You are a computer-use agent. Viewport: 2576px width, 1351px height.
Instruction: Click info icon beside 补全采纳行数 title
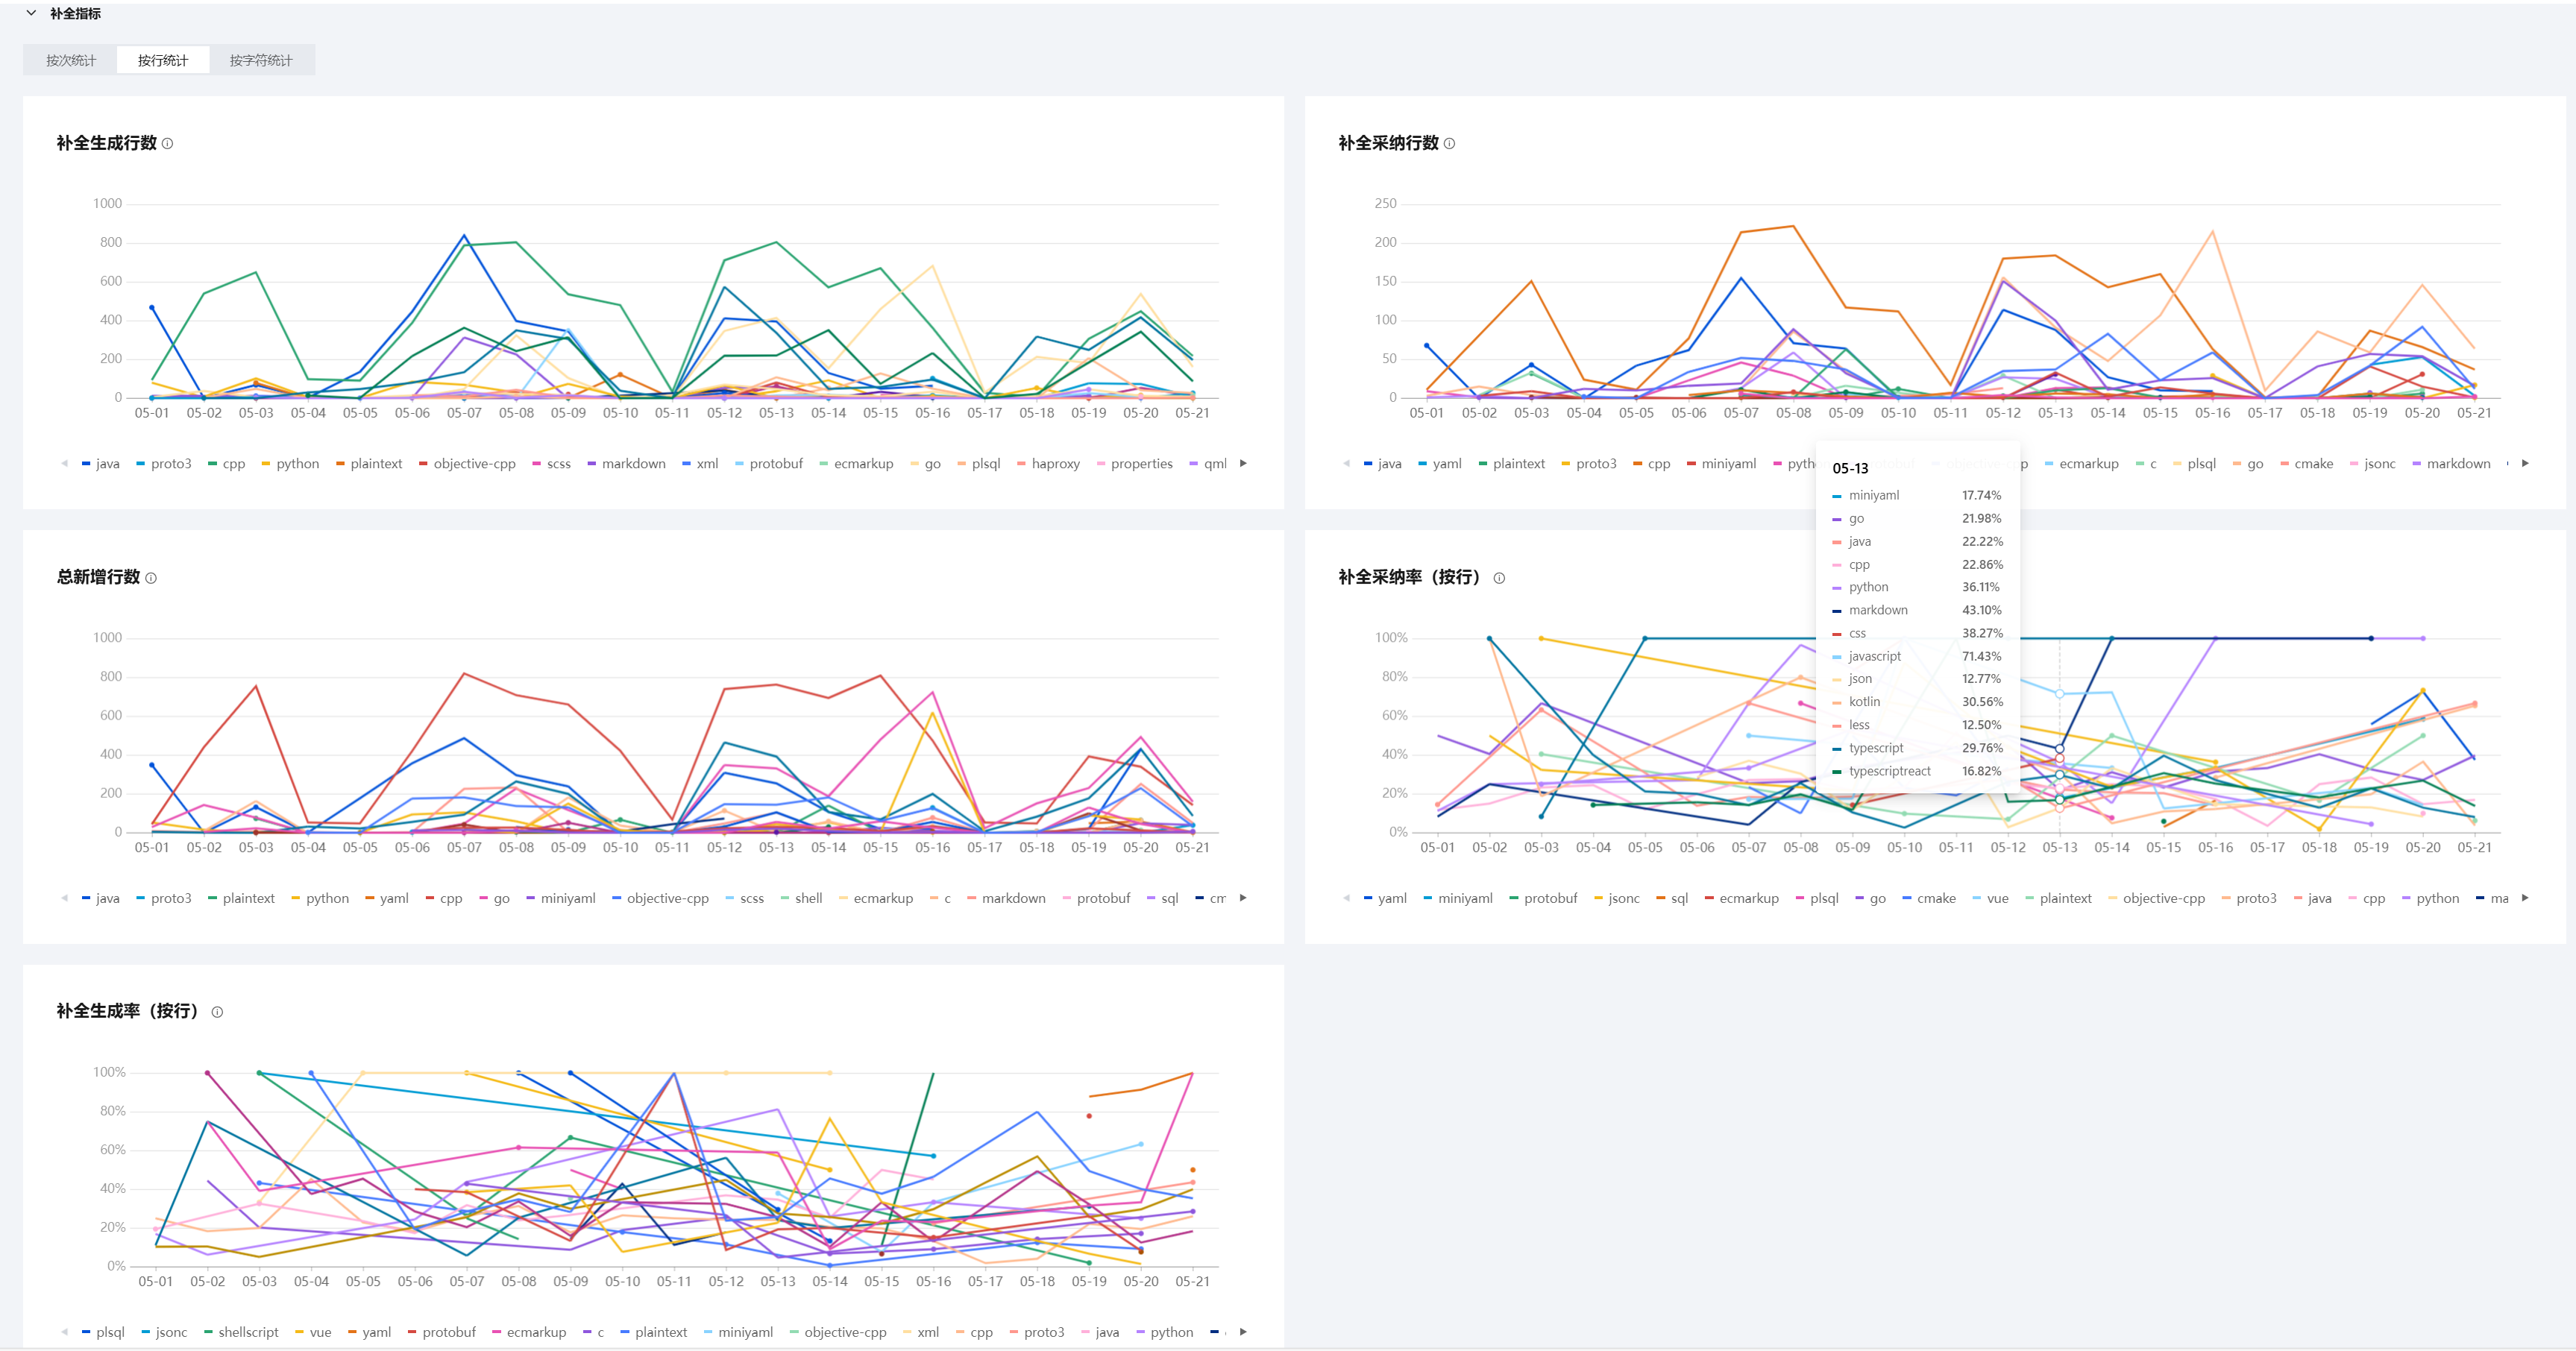click(1449, 144)
